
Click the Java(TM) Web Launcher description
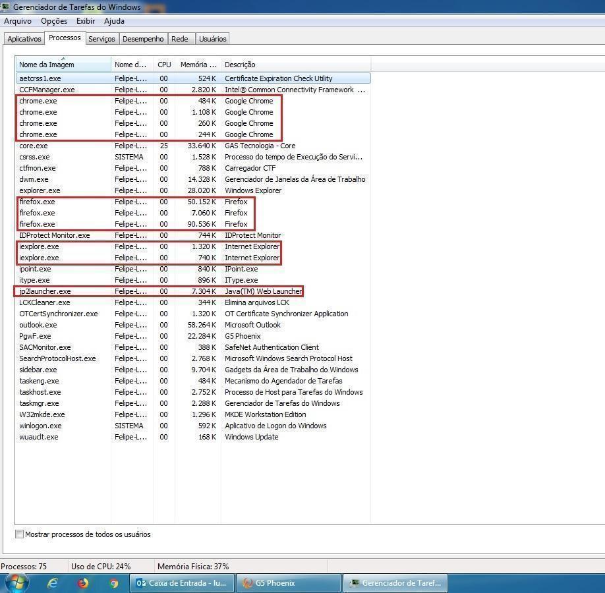(x=264, y=291)
